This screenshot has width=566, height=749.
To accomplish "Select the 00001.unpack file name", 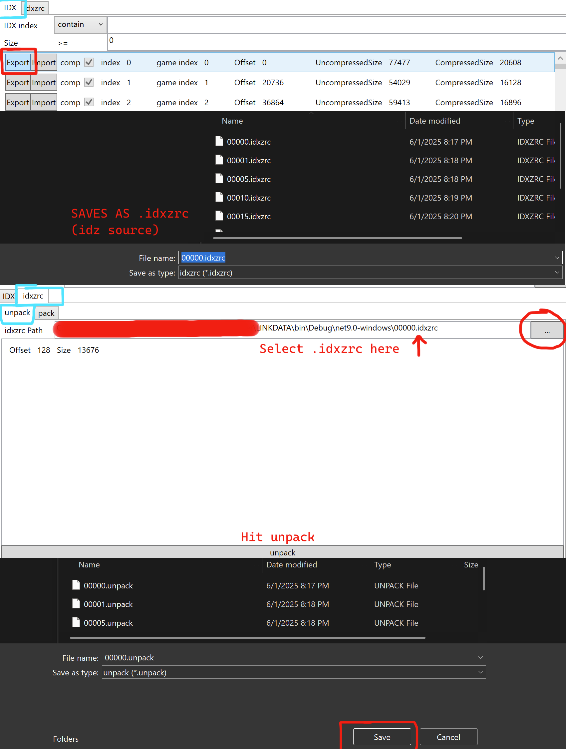I will tap(108, 604).
